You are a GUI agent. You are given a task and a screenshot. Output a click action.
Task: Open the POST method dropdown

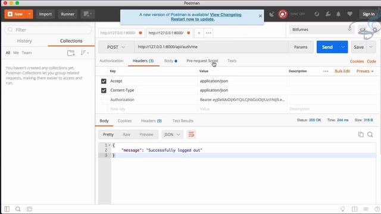116,47
